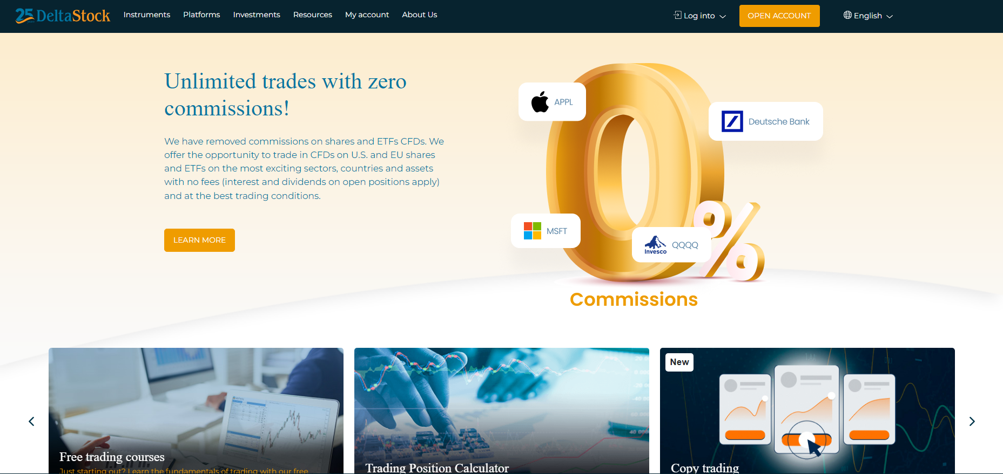
Task: Click the LEARN MORE button
Action: click(x=199, y=240)
